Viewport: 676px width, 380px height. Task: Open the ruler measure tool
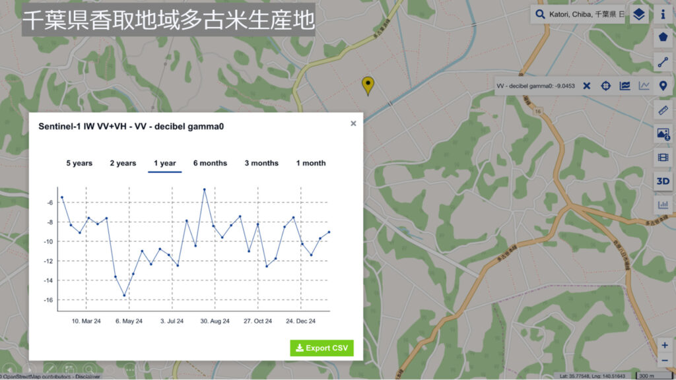coord(663,110)
